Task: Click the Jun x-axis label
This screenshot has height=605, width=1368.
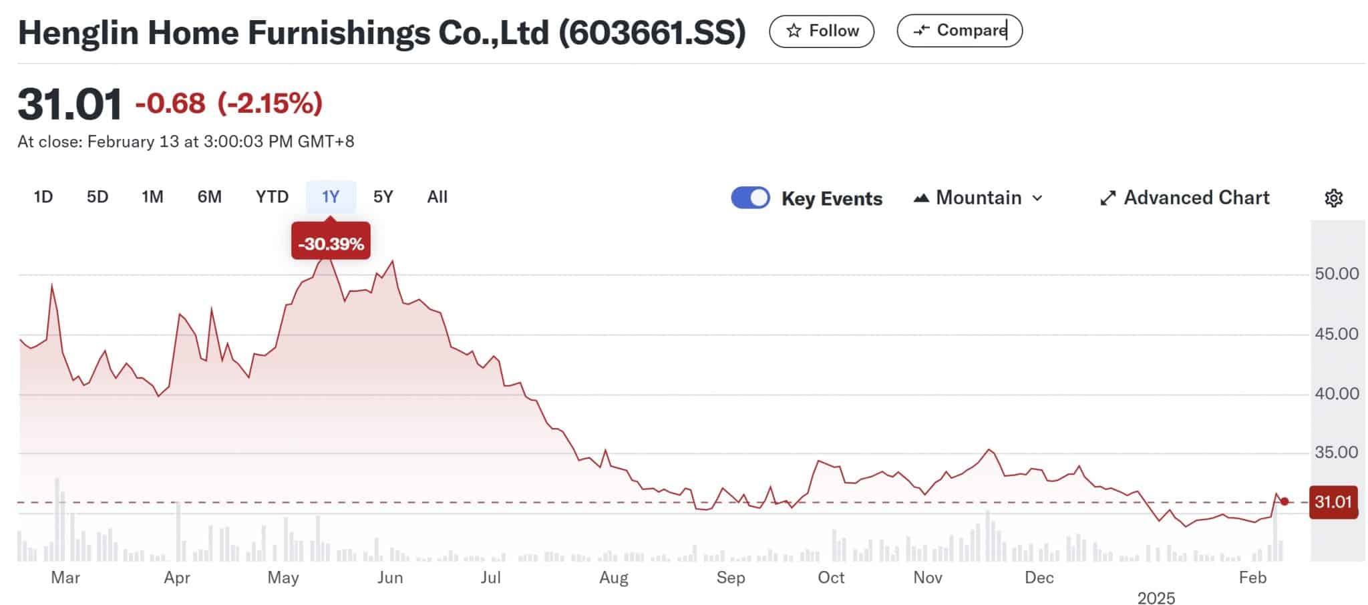Action: (390, 578)
